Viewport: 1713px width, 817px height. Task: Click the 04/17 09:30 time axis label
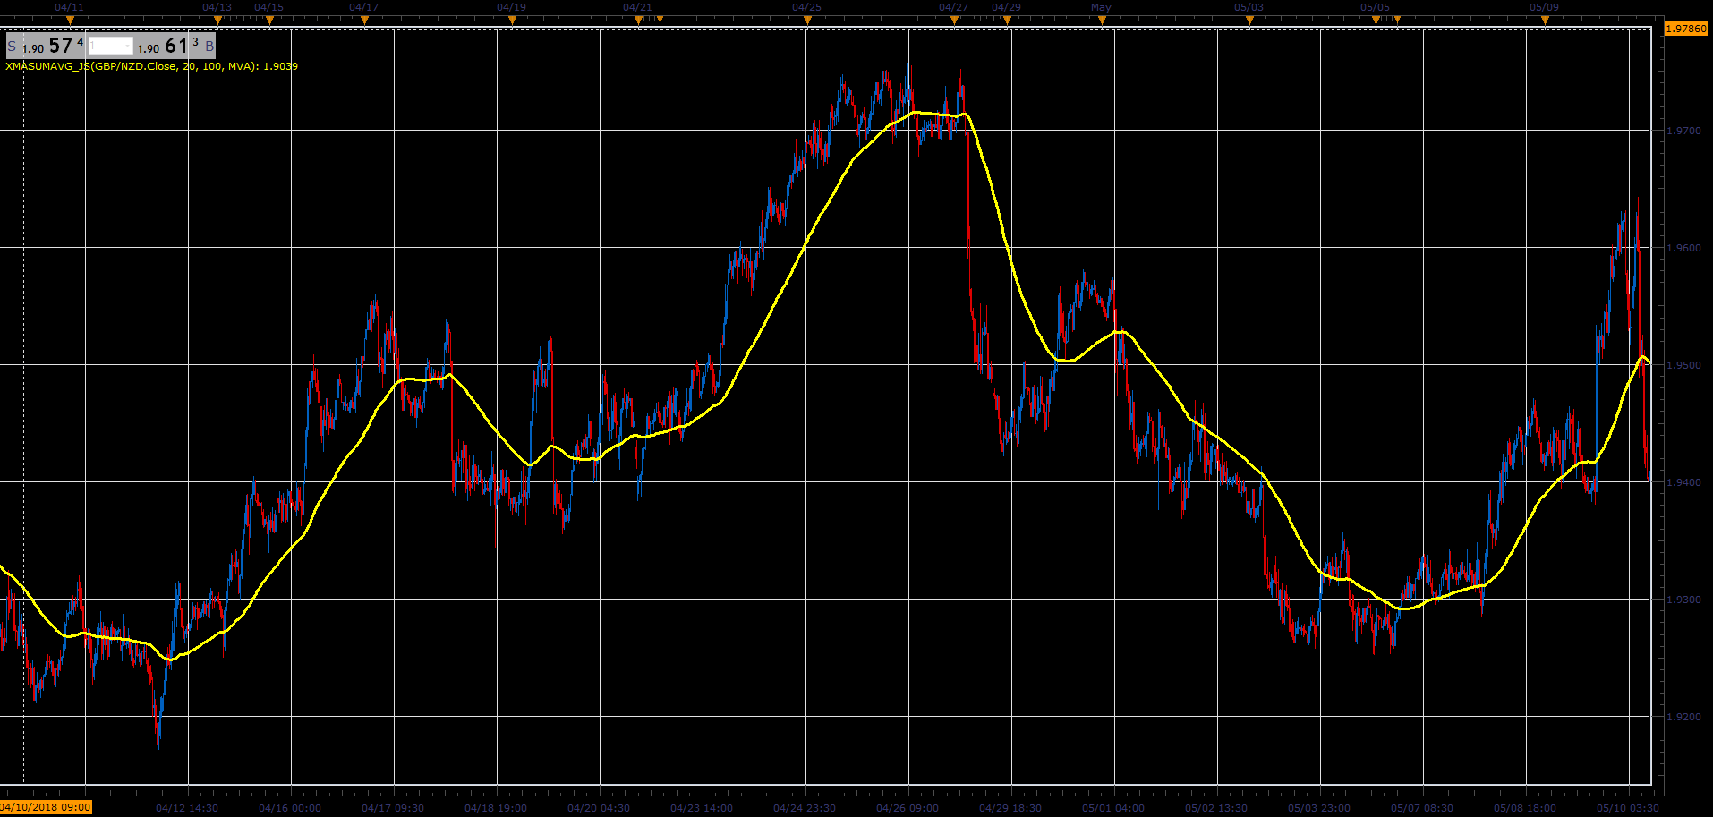pyautogui.click(x=393, y=808)
